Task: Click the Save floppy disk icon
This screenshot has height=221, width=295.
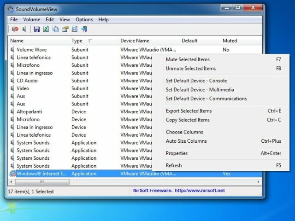Action: tap(37, 29)
